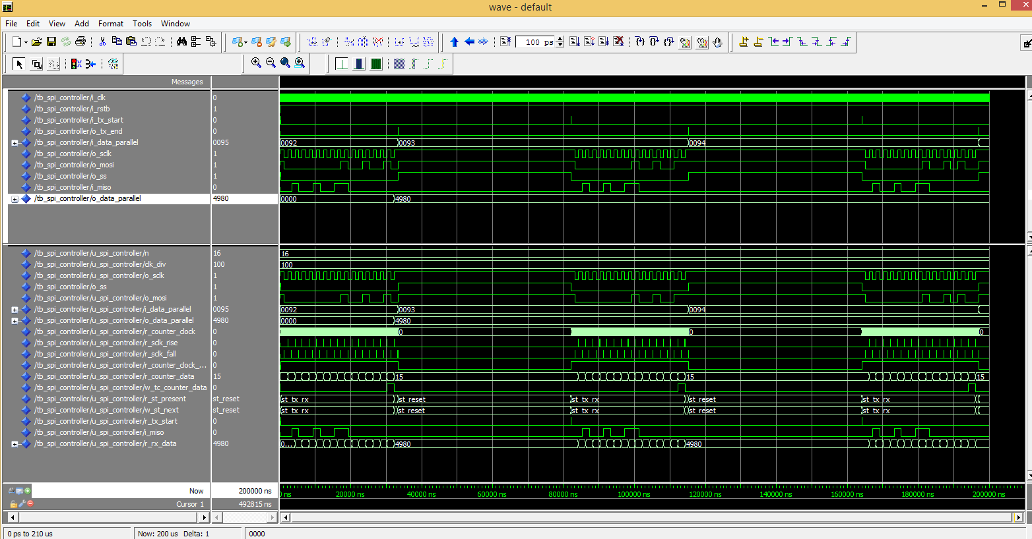Open the View menu
The width and height of the screenshot is (1032, 539).
tap(57, 23)
